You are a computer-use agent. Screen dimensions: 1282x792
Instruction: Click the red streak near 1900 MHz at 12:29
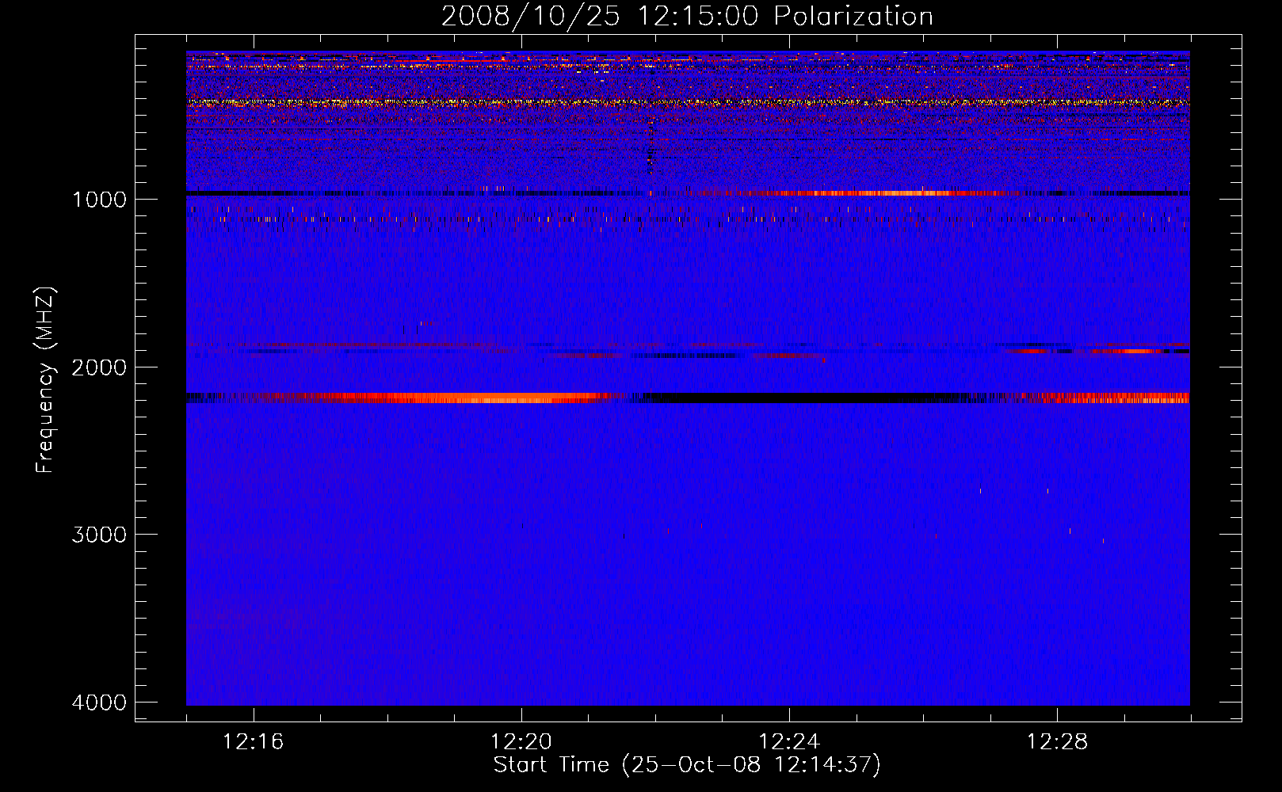tap(1125, 351)
